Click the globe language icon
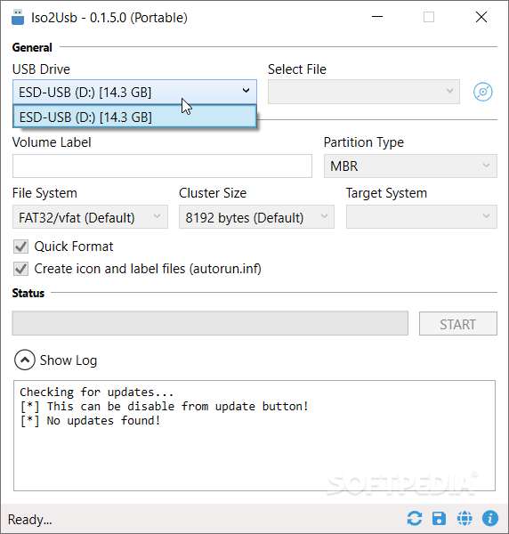The width and height of the screenshot is (509, 534). pyautogui.click(x=465, y=519)
